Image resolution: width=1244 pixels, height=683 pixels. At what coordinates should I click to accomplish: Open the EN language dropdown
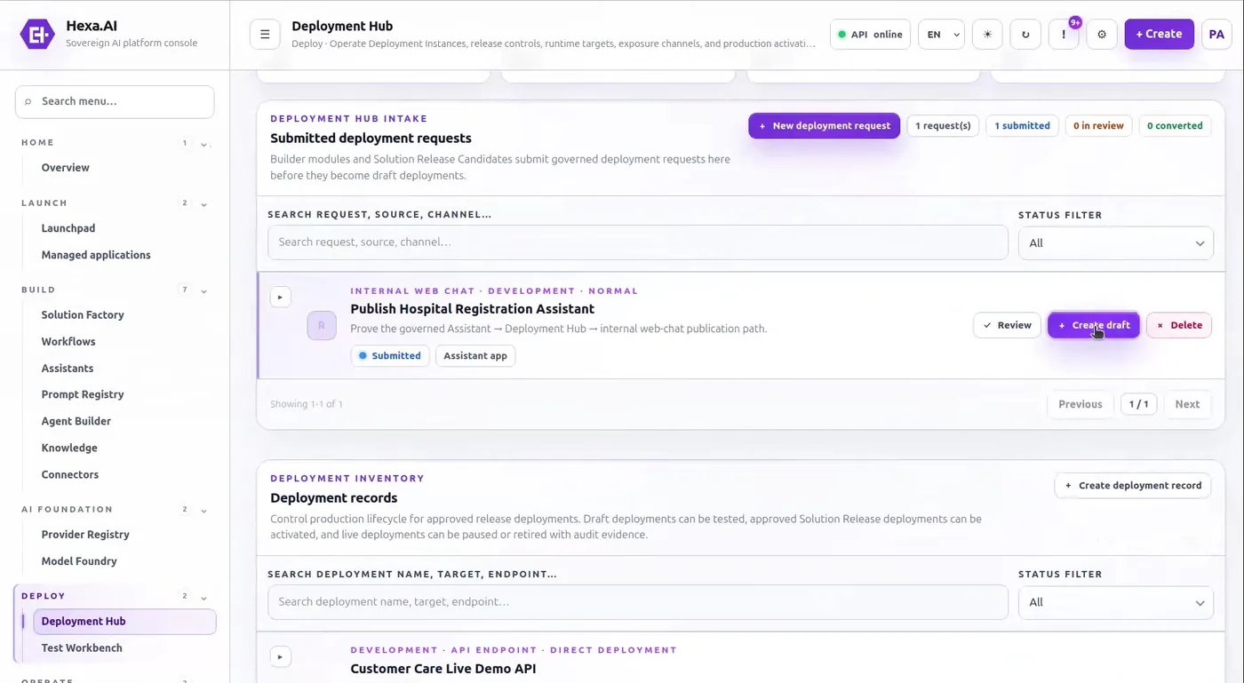pos(941,35)
